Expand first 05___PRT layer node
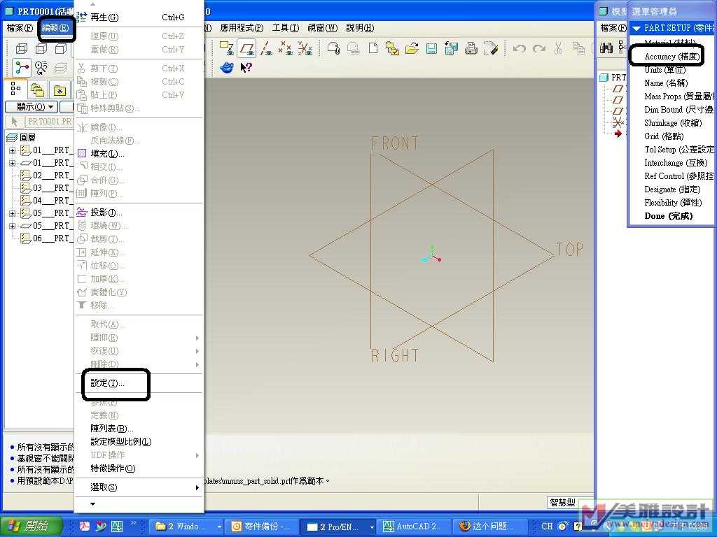 (13, 213)
